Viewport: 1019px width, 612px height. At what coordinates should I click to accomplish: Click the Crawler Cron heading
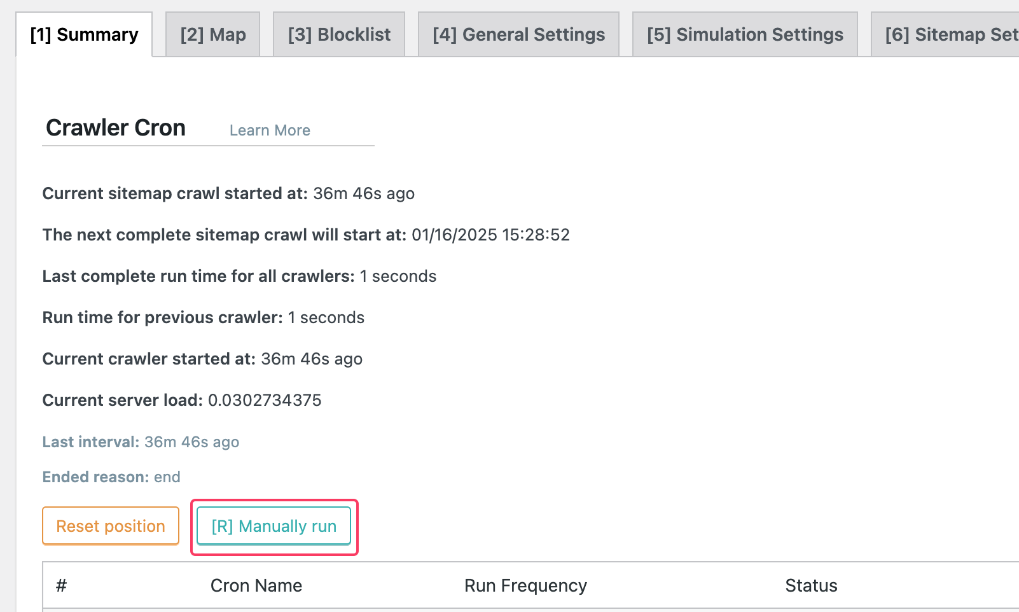click(x=116, y=128)
